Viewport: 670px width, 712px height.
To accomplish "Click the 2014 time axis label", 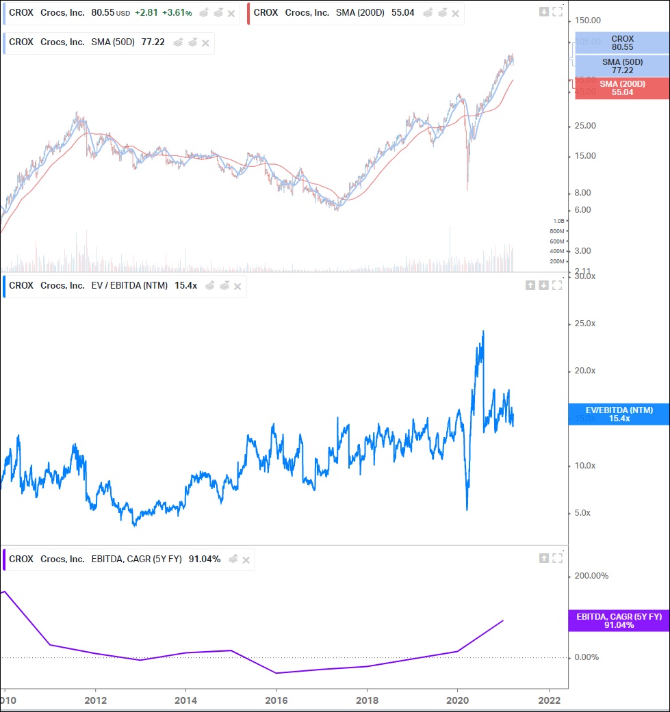I will [x=185, y=700].
